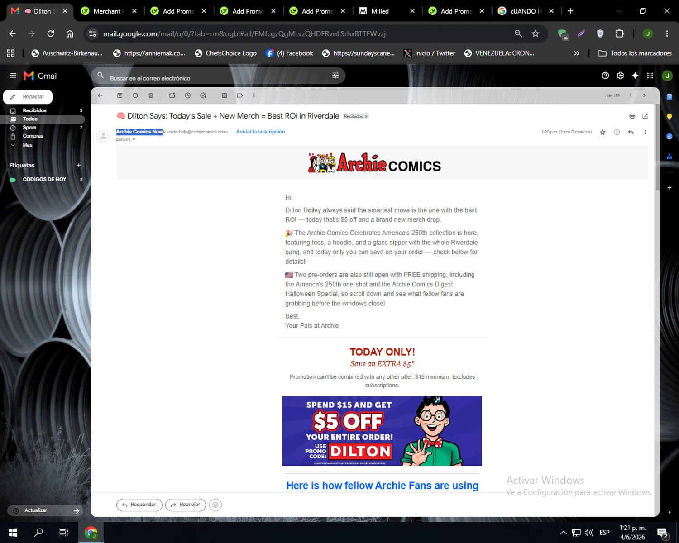Viewport: 679px width, 543px height.
Task: Open the Move to menu icon
Action: pyautogui.click(x=224, y=95)
